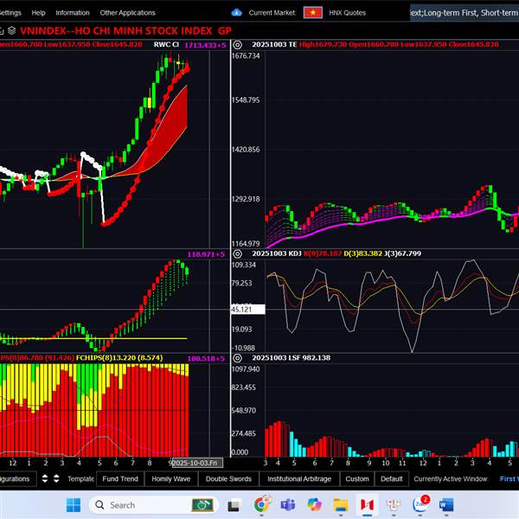The height and width of the screenshot is (519, 519).
Task: Expand the up-down arrows right of Configurations
Action: click(x=45, y=478)
